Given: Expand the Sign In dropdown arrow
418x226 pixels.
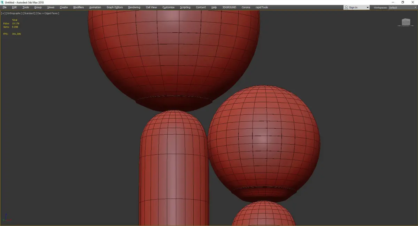Looking at the screenshot, I should pyautogui.click(x=367, y=7).
